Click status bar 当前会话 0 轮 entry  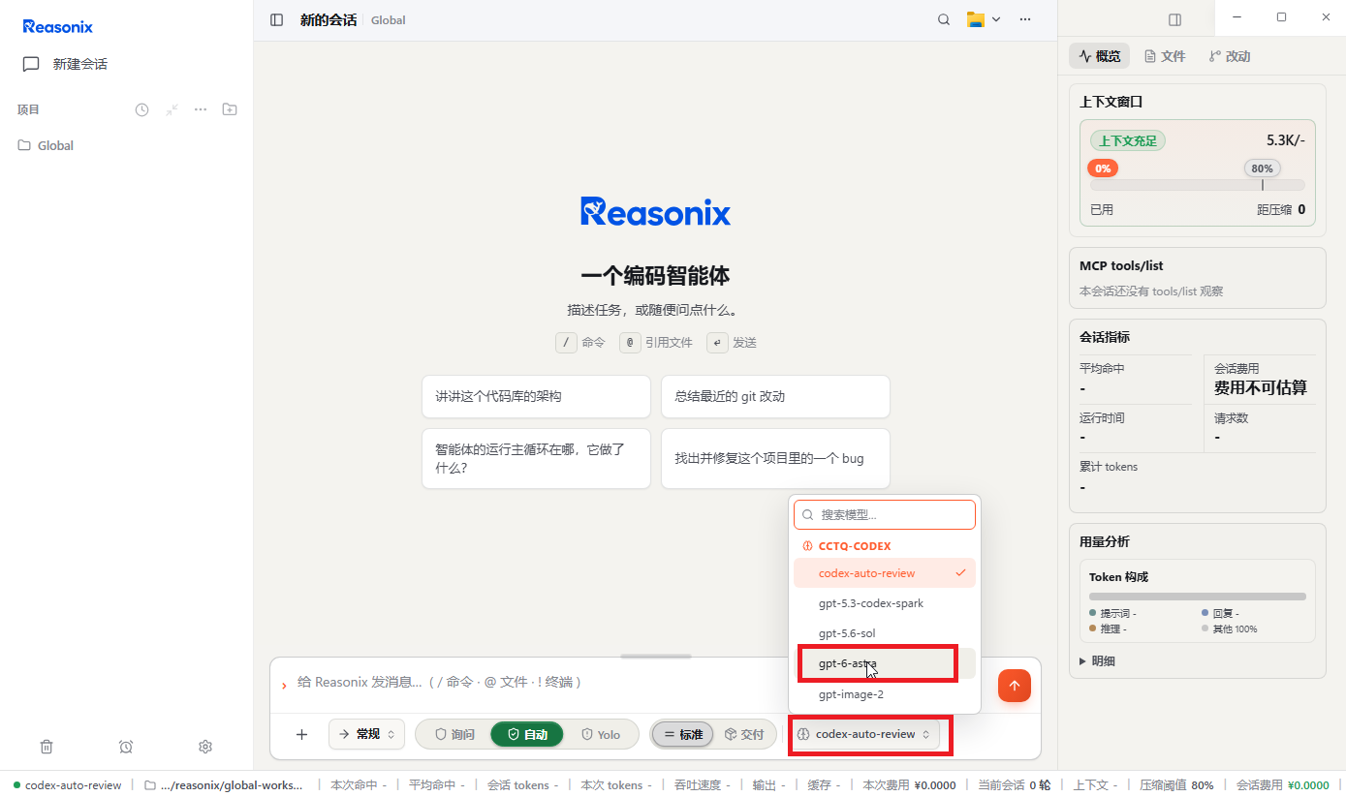[x=1014, y=785]
